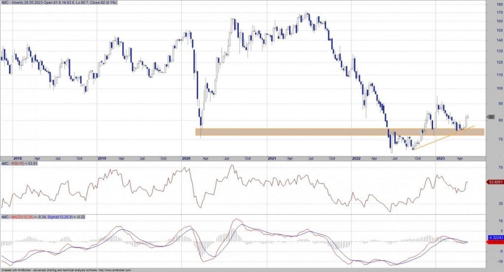The width and height of the screenshot is (504, 272).
Task: Click the 30 oversold level on the RSI axis
Action: [x=500, y=203]
